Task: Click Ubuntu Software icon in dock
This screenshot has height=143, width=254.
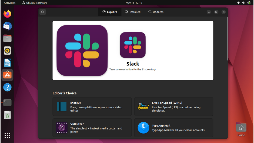Action: (x=7, y=75)
